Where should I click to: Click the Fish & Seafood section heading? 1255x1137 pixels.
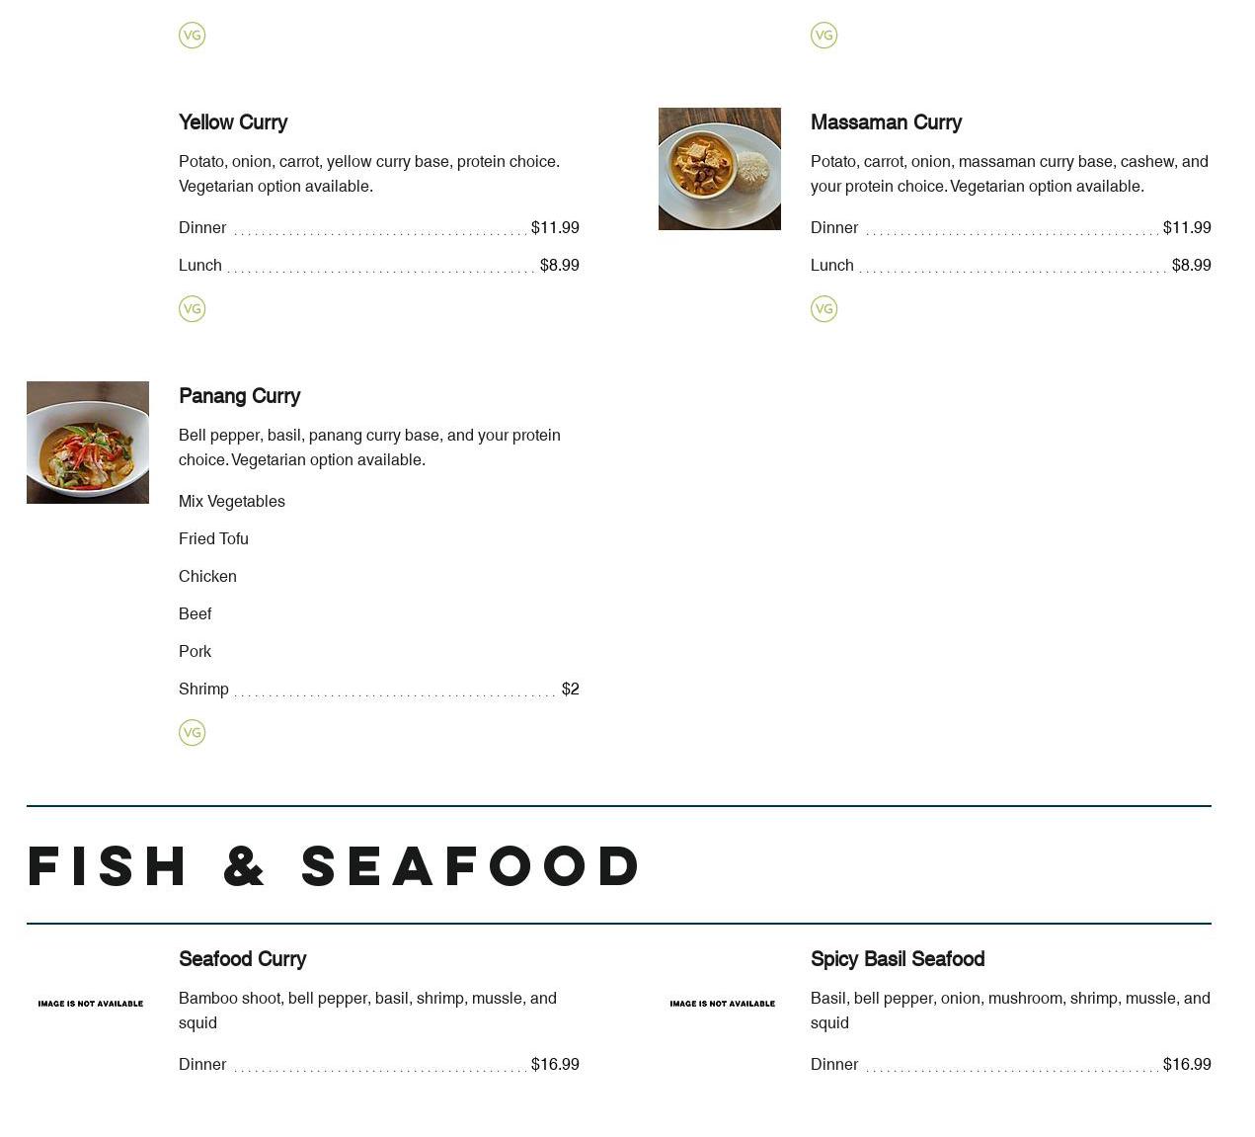(334, 866)
